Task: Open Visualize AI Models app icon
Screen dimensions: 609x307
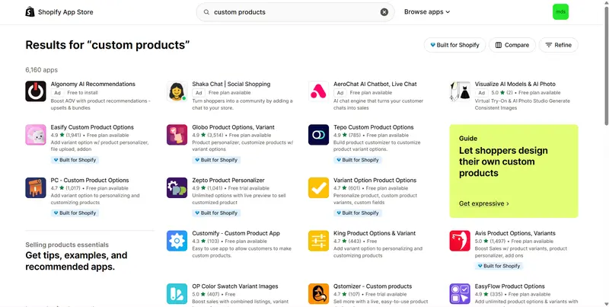Action: click(x=460, y=91)
